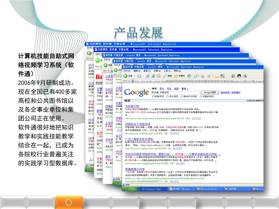Click the yellow note icon
279x209 pixels.
click(217, 76)
